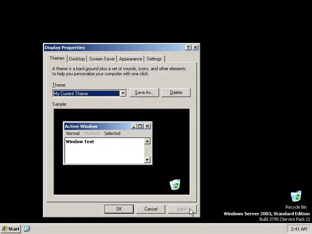The image size is (312, 234).
Task: Open the Settings tab
Action: coord(154,59)
